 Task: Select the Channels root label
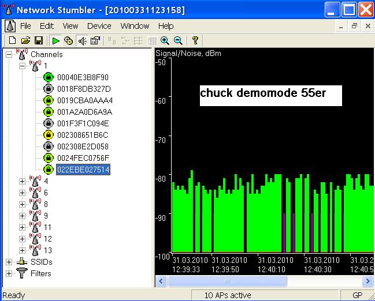[47, 54]
